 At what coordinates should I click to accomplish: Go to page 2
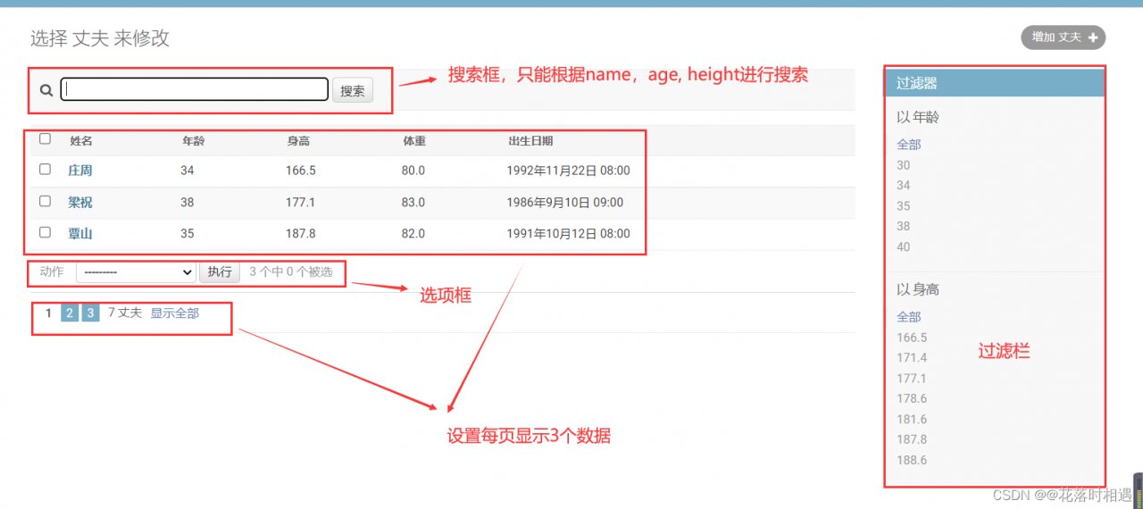click(x=70, y=313)
